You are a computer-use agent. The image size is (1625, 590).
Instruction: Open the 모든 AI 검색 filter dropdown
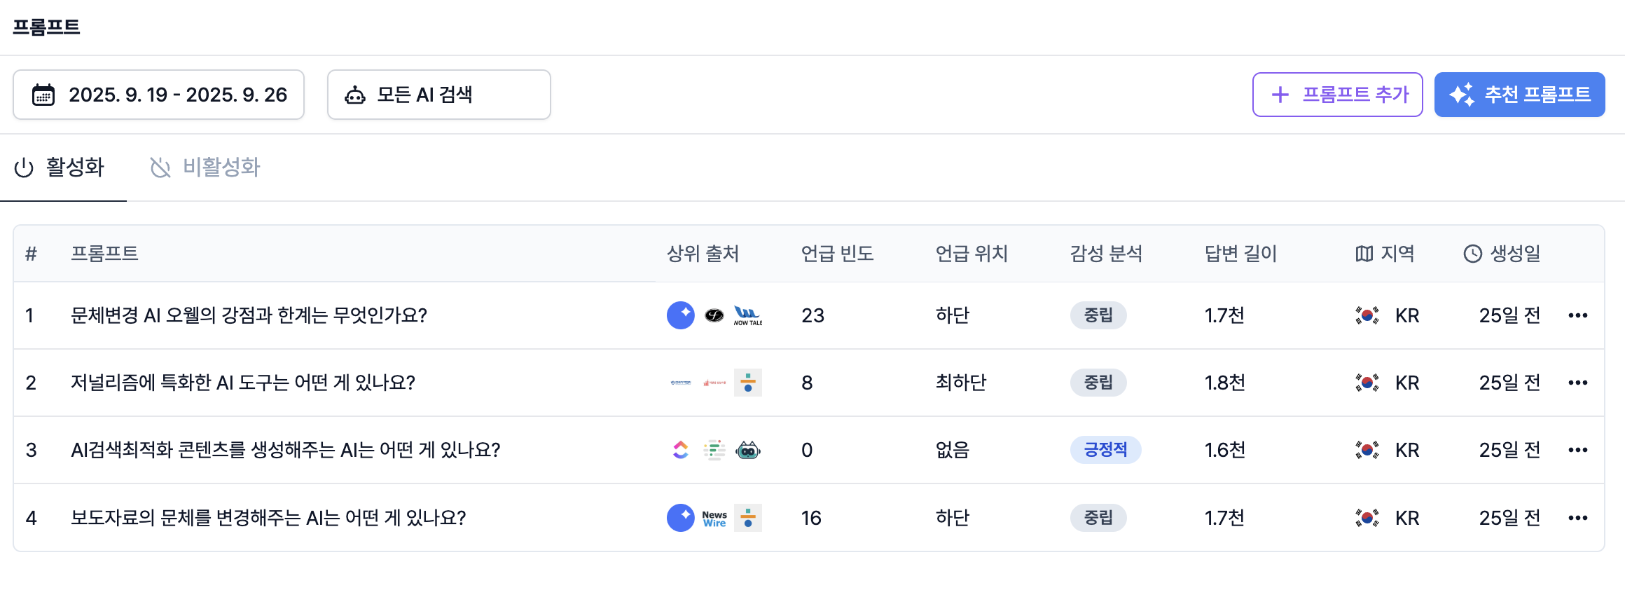tap(438, 95)
